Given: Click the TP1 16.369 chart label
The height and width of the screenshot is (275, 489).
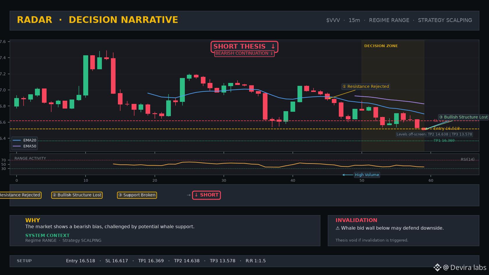Looking at the screenshot, I should click(444, 141).
